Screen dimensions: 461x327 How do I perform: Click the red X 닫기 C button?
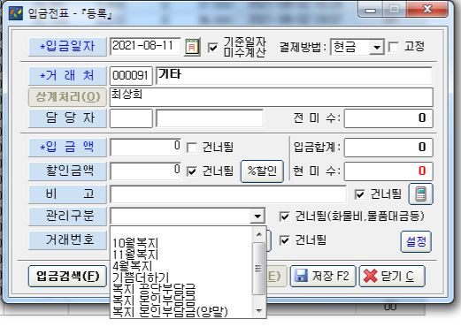click(x=392, y=276)
